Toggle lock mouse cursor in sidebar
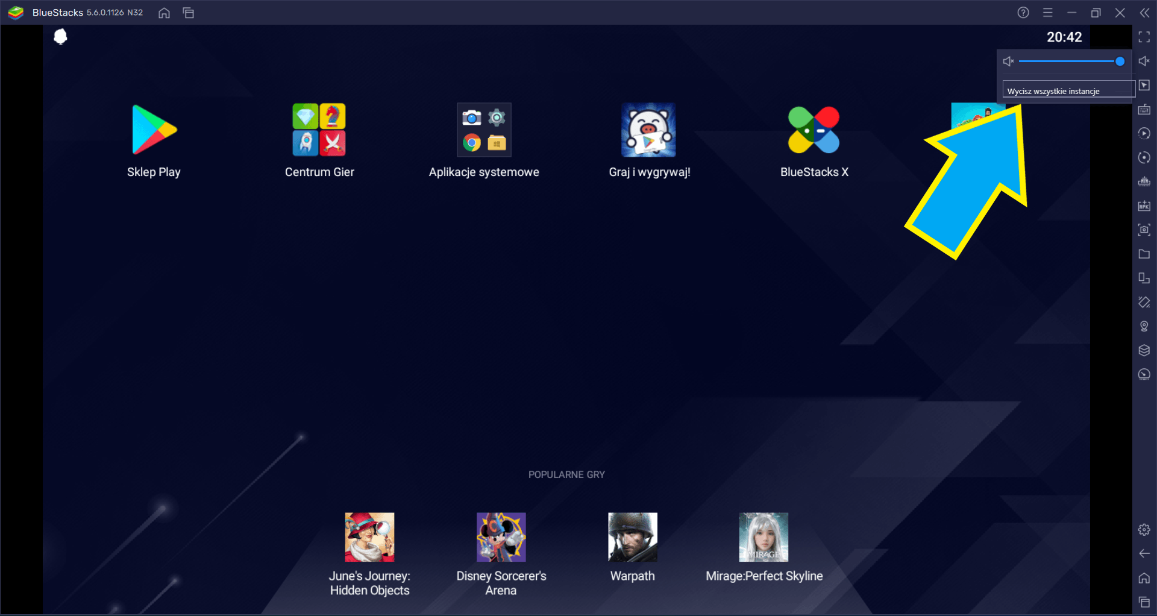The height and width of the screenshot is (616, 1157). [x=1144, y=86]
